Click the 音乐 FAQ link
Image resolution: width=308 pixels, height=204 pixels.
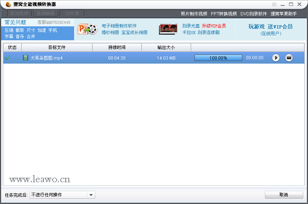click(x=20, y=37)
